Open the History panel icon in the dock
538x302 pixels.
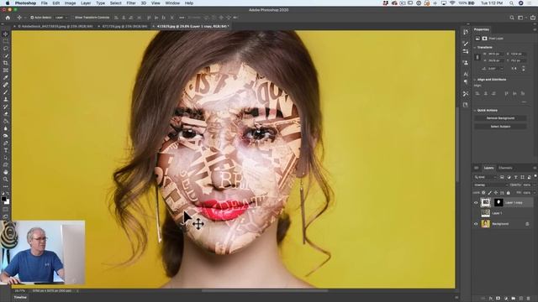[x=465, y=32]
